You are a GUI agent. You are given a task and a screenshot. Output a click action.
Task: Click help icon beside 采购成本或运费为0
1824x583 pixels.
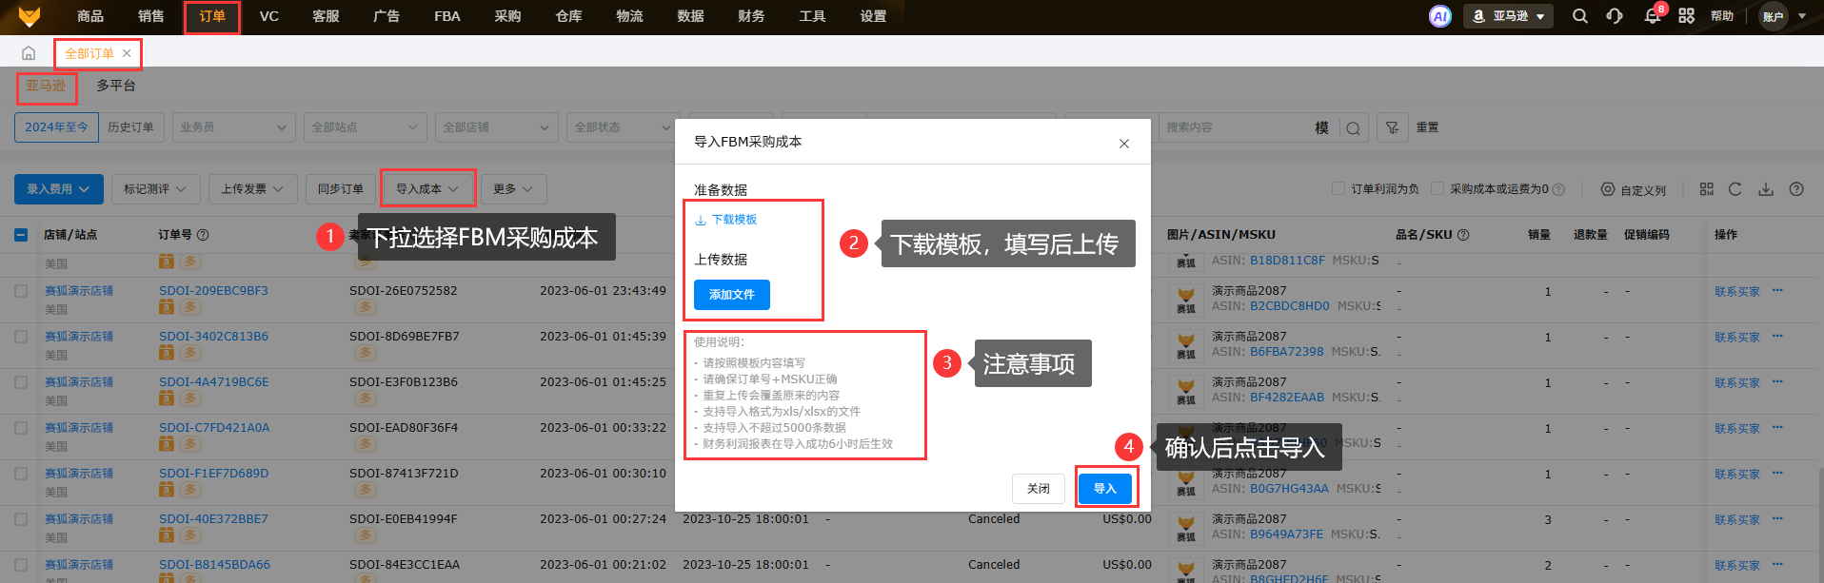click(1558, 189)
